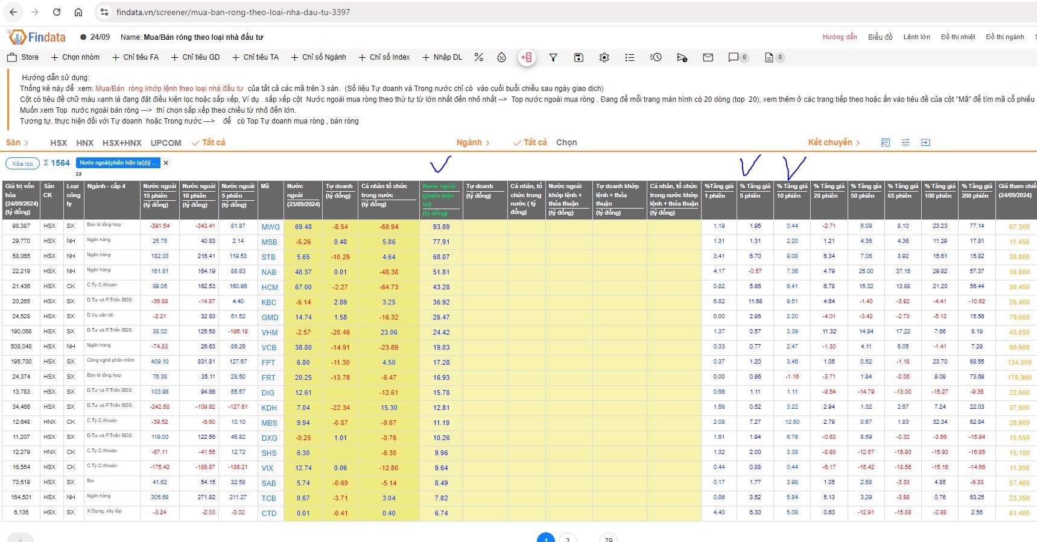Click the browser address bar URL
Screen dimensions: 1037x542
coord(233,12)
